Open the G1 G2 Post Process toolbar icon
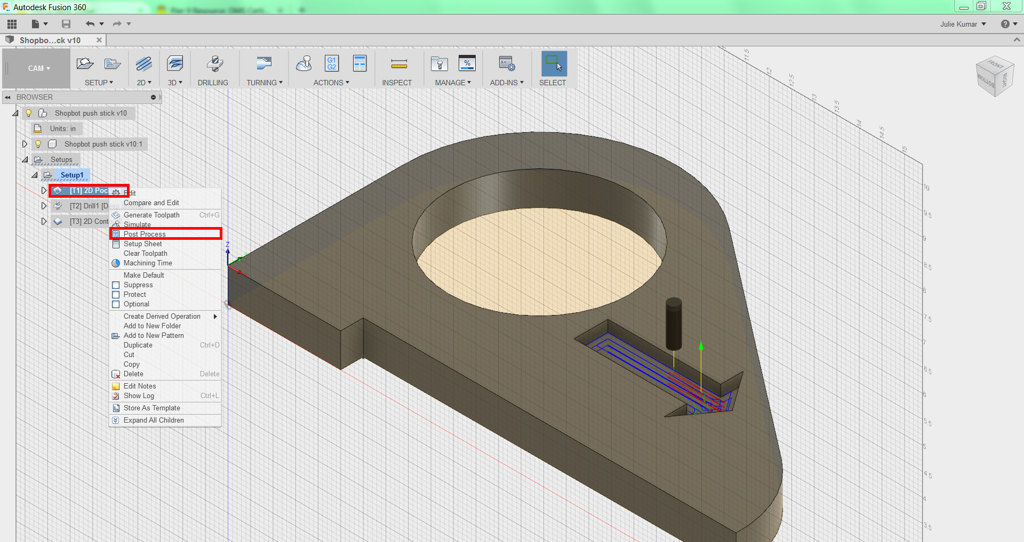Image resolution: width=1024 pixels, height=542 pixels. point(332,64)
